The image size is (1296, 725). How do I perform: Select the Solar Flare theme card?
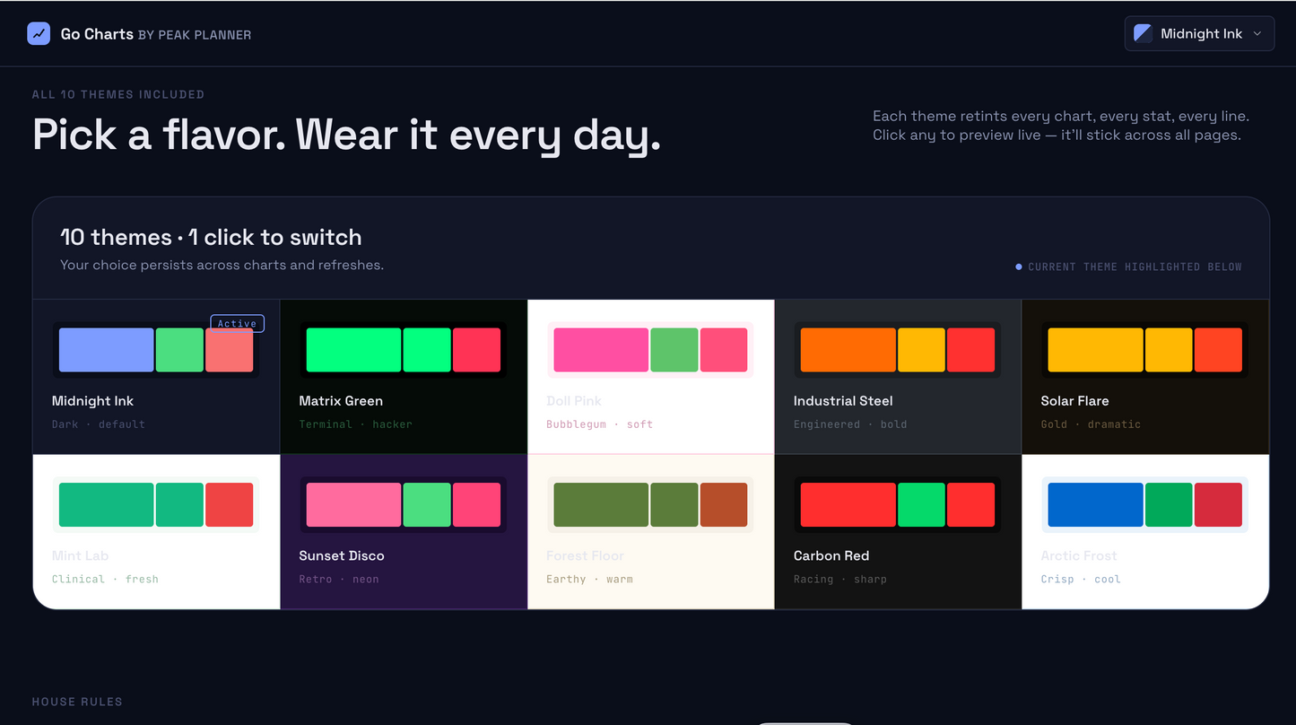click(x=1145, y=376)
